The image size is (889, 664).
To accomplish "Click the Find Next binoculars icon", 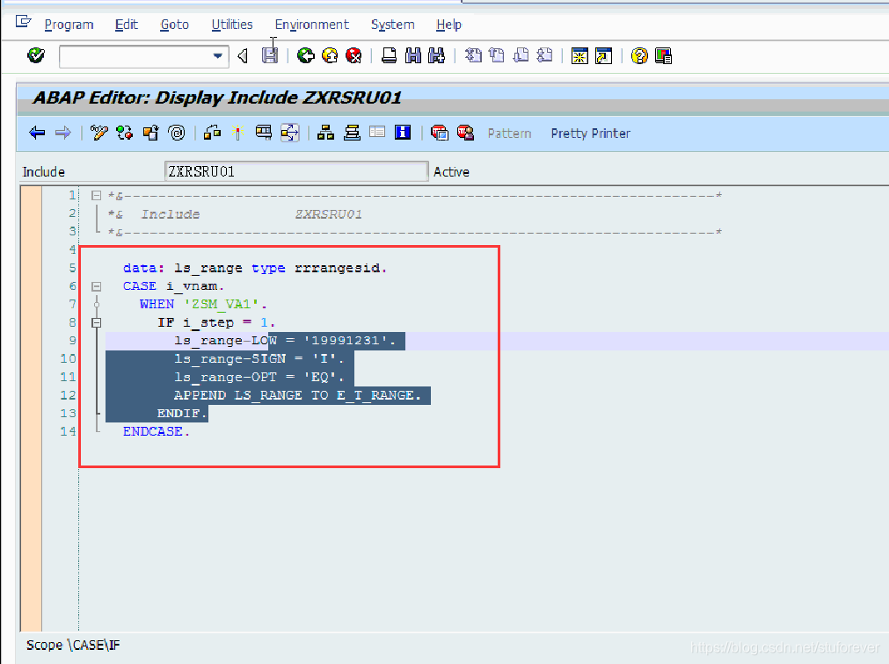I will click(436, 55).
